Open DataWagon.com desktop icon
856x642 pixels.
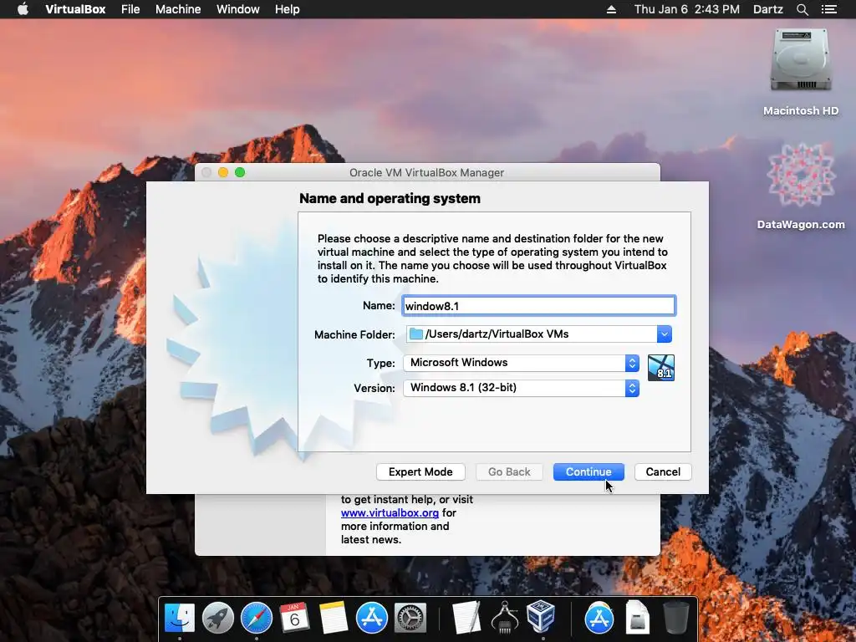(800, 176)
